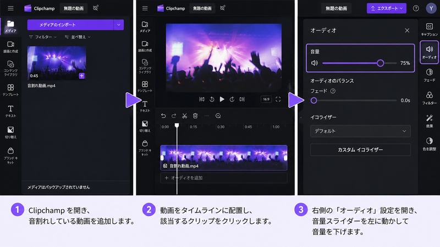Undo last action in timeline toolbar
The width and height of the screenshot is (440, 247).
[x=163, y=116]
